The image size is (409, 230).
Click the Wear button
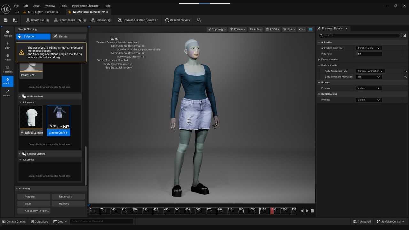[x=34, y=204]
